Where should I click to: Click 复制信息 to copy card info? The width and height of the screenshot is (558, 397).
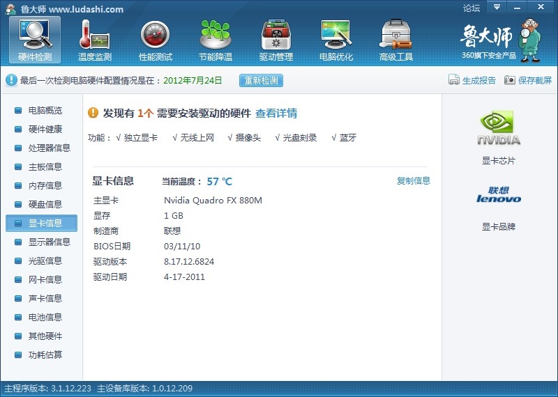point(414,181)
